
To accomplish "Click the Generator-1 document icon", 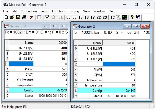I will (6, 26).
